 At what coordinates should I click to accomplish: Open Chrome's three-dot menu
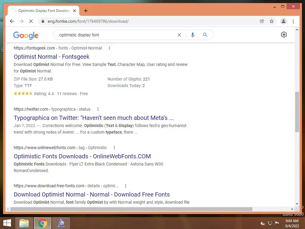(x=293, y=21)
